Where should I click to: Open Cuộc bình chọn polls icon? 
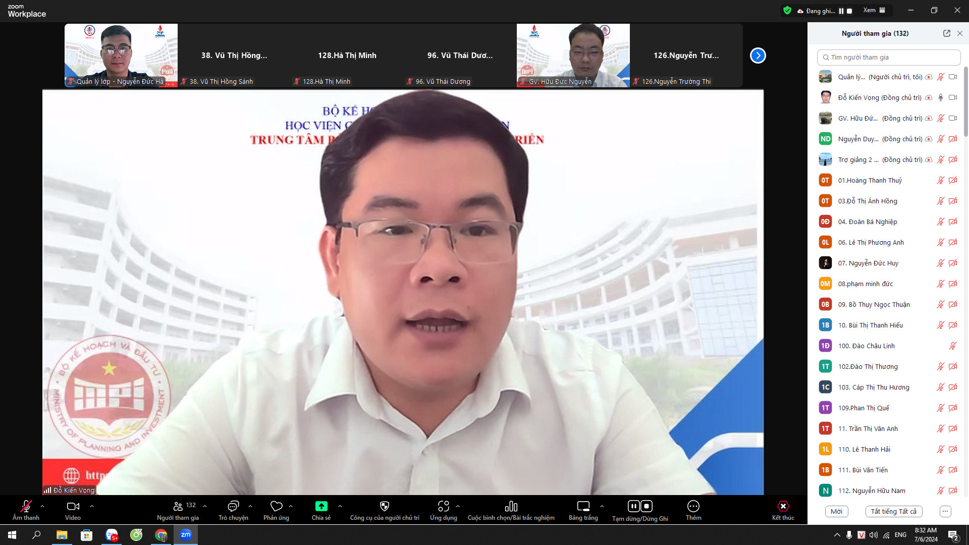(x=511, y=506)
